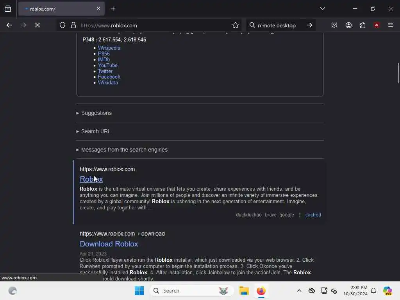Expand the Search URL section
Screen dimensions: 400x300
click(x=93, y=131)
